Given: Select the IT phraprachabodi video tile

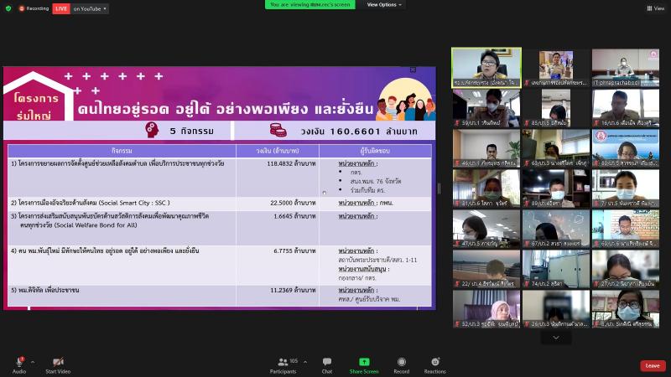Looking at the screenshot, I should coord(625,68).
